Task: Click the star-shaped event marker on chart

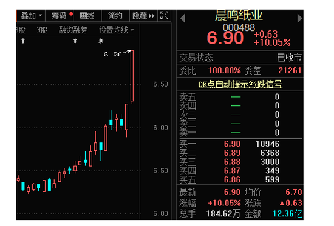Action: coord(101,41)
